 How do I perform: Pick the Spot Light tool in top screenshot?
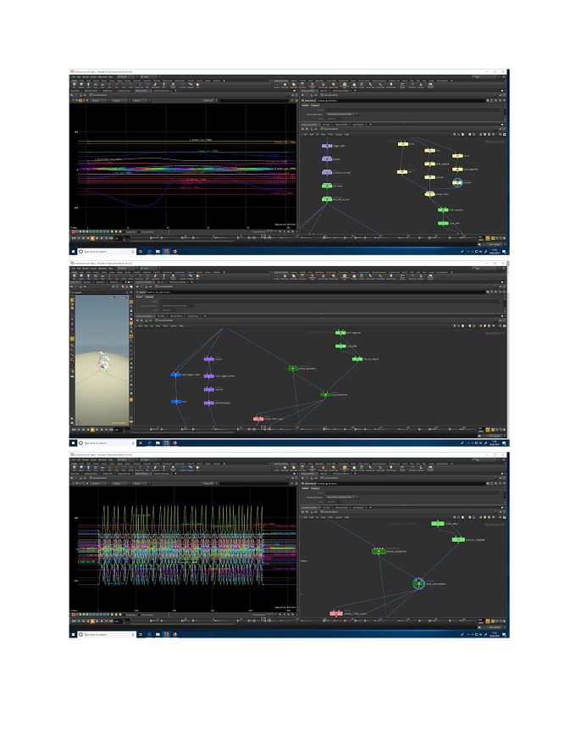click(293, 86)
